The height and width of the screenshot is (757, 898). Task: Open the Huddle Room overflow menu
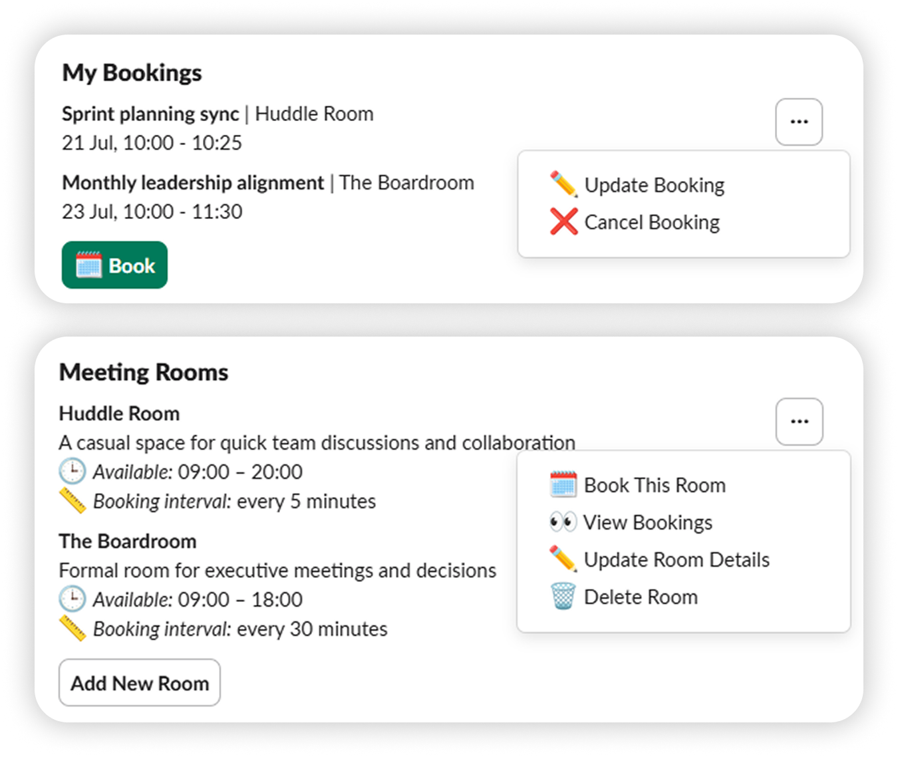(799, 422)
